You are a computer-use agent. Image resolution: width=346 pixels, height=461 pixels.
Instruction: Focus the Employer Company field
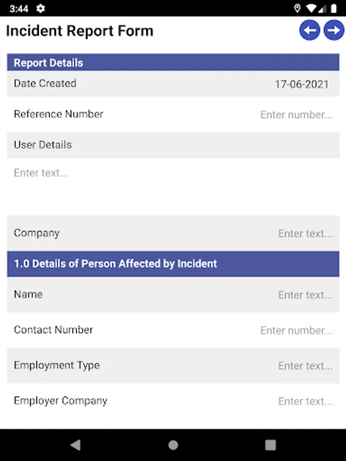[305, 401]
